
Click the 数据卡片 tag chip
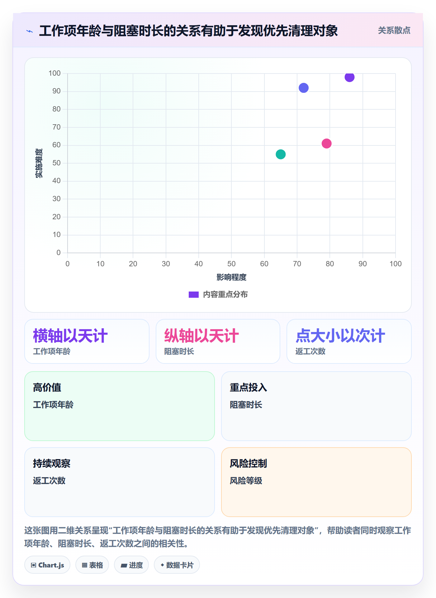(177, 565)
